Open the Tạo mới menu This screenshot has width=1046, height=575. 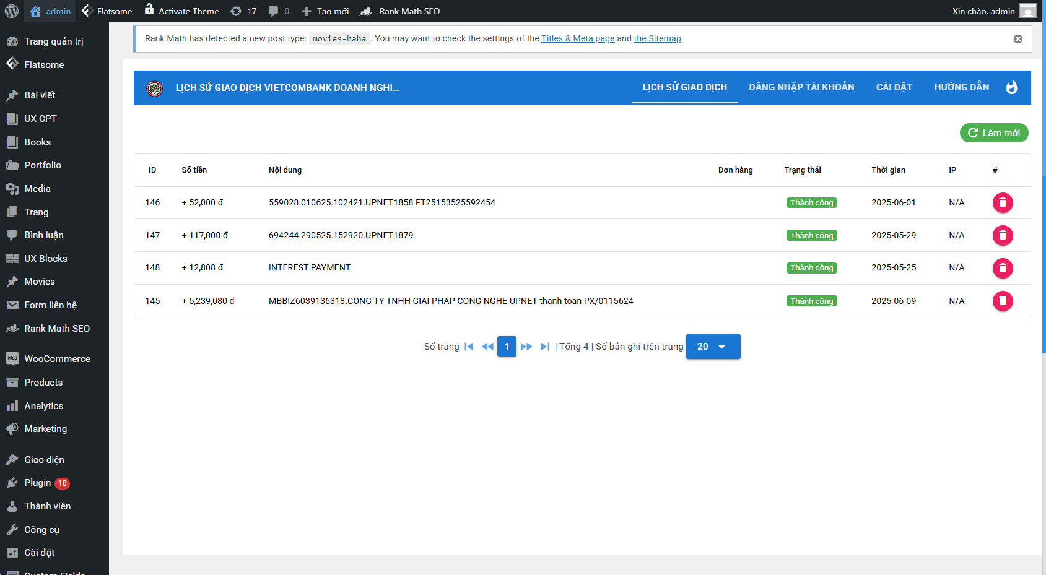coord(325,11)
